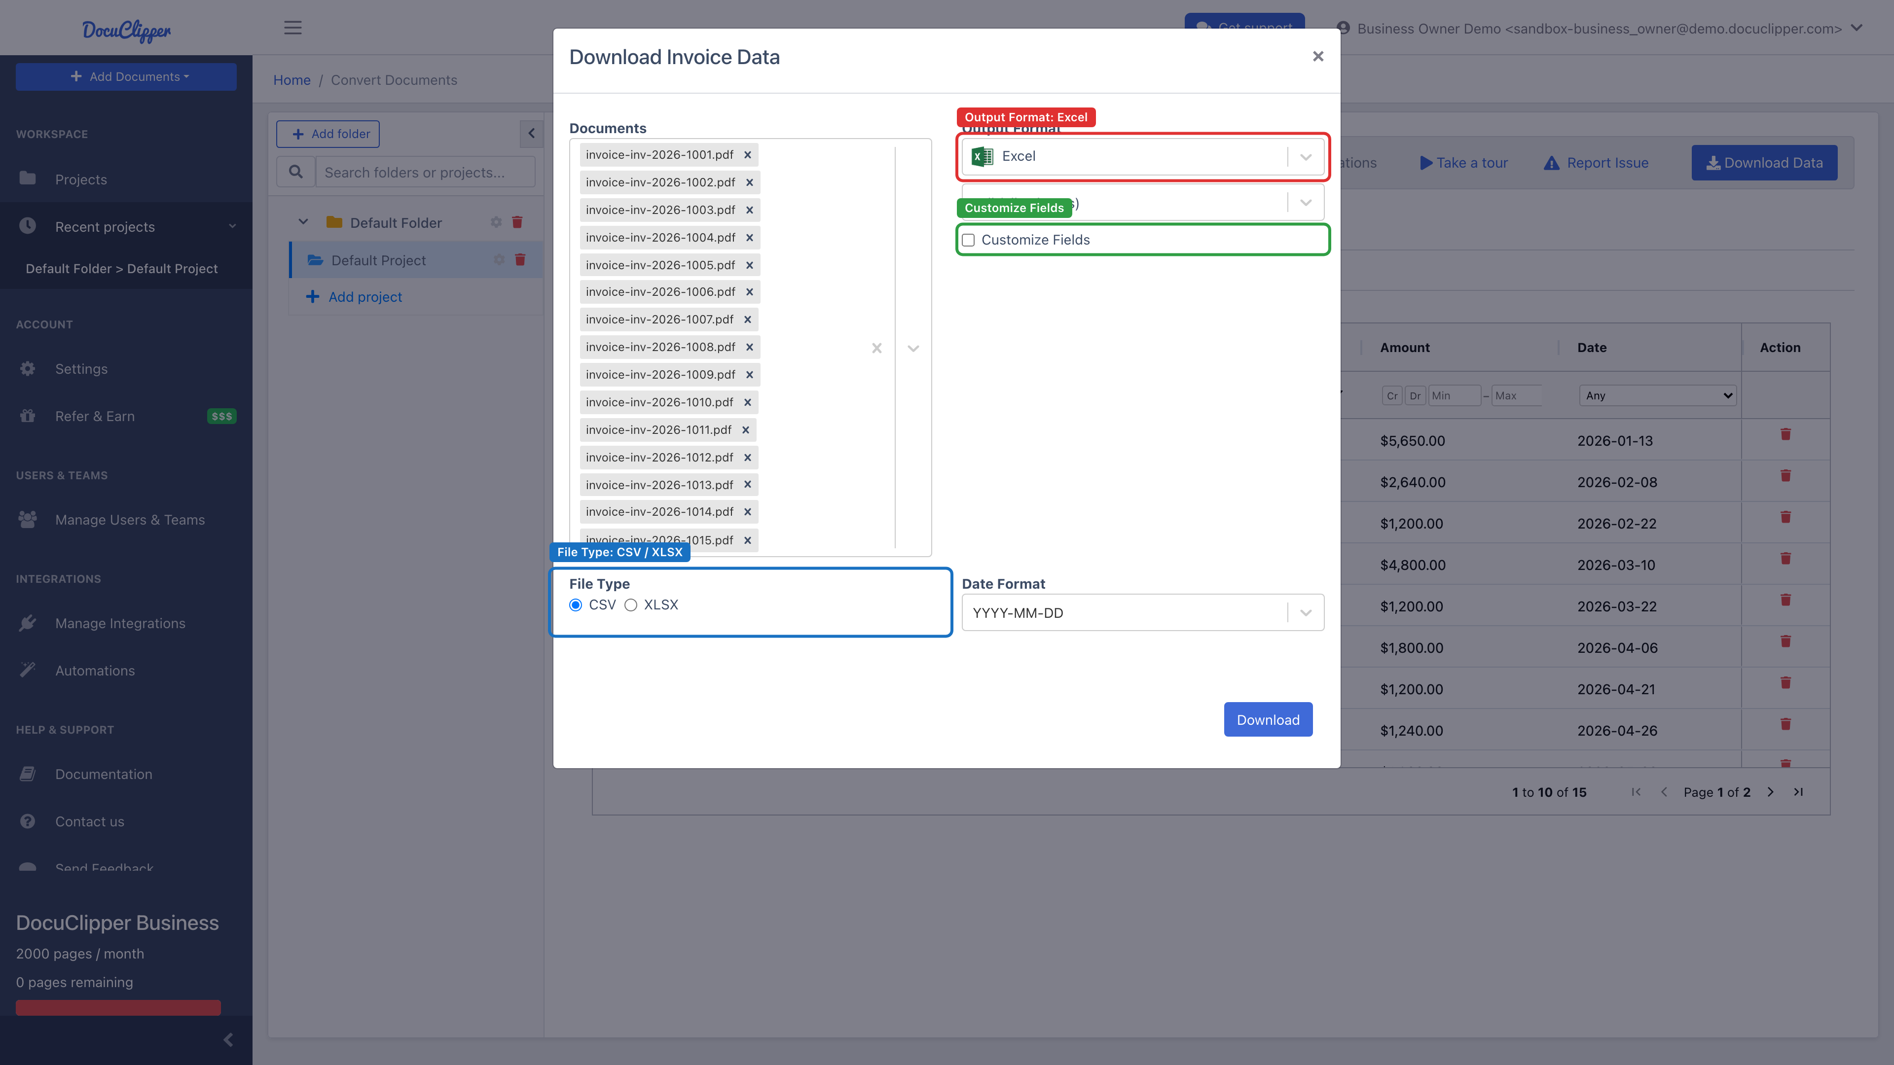Open the hamburger menu icon
The width and height of the screenshot is (1894, 1065).
coord(292,28)
